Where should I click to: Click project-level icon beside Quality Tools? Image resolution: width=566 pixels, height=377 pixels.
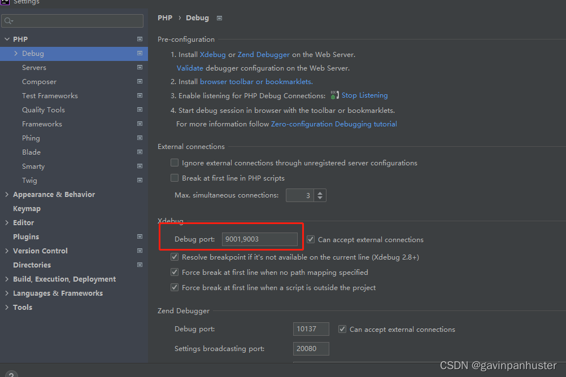coord(140,109)
